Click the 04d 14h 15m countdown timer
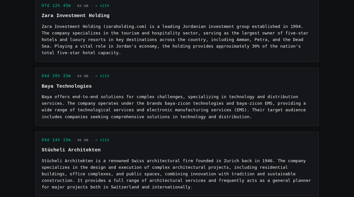354x197 pixels. click(56, 140)
